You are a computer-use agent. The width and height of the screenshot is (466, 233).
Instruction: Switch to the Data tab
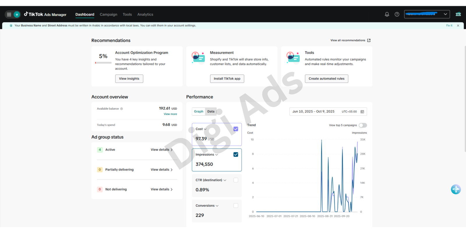click(211, 112)
